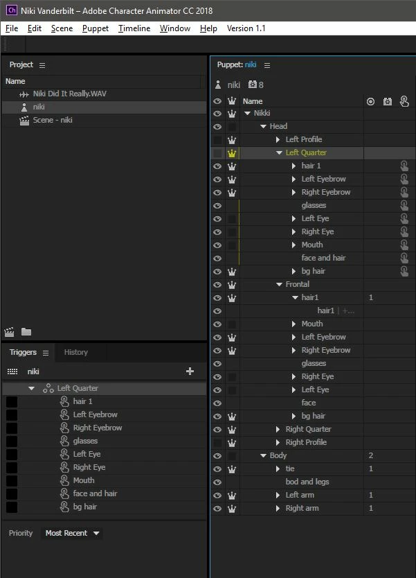Screen dimensions: 416x578
Task: Click the trigger icon on the face and hair row in the Puppet panel
Action: [x=404, y=258]
